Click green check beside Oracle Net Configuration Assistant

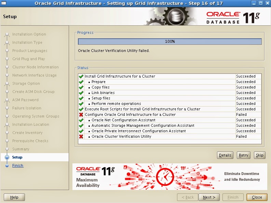point(81,120)
